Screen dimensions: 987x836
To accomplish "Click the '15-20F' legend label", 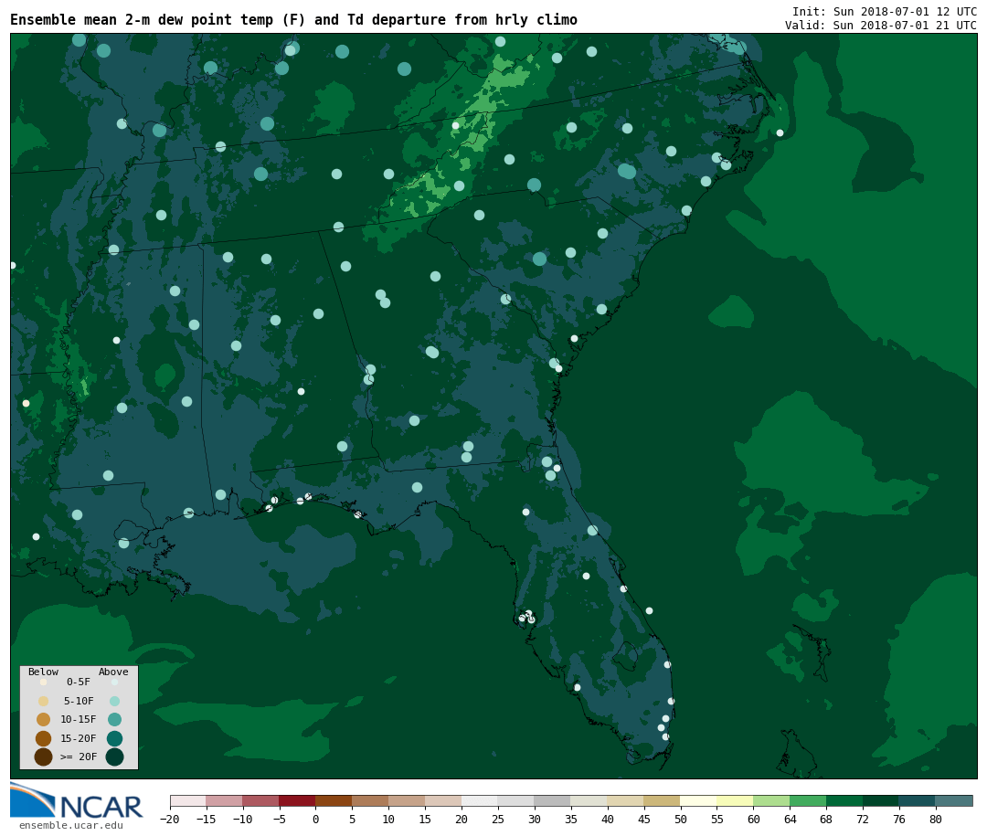I will 79,738.
